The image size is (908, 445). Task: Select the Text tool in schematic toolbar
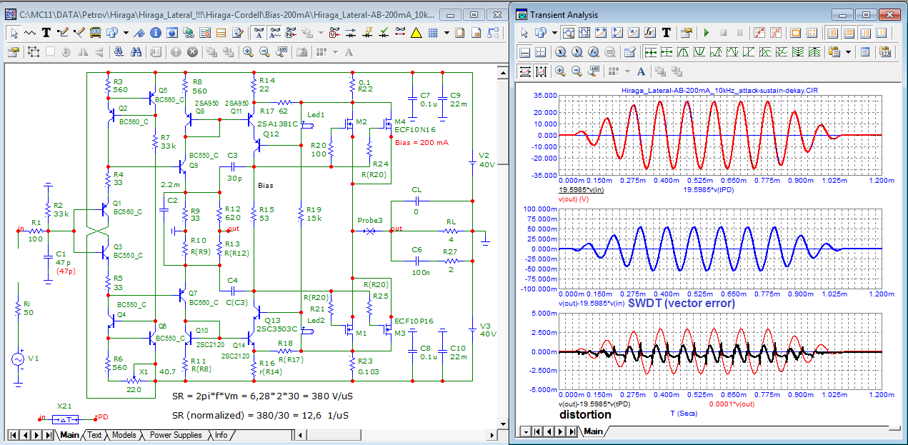click(46, 32)
